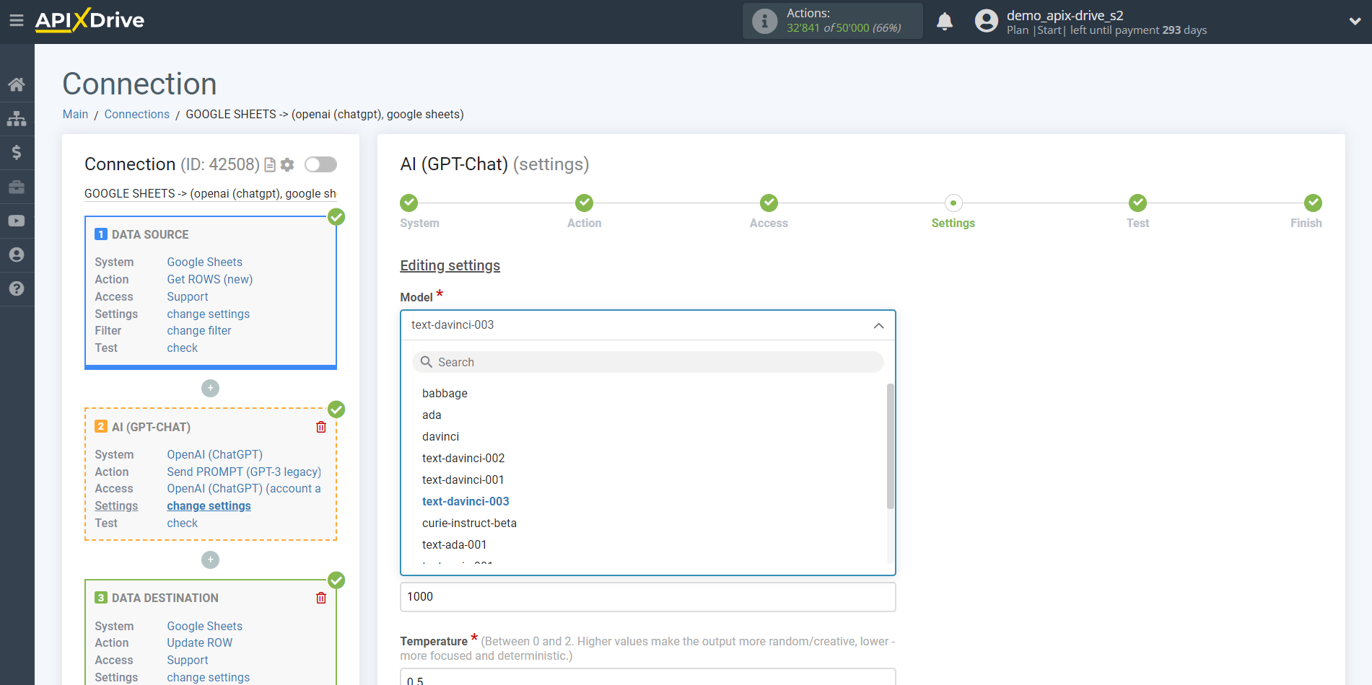Select text-davinci-003 model option
The image size is (1372, 685).
[466, 501]
